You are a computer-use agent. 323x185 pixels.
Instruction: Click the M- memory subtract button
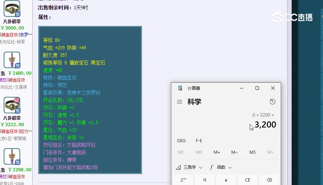pos(234,152)
